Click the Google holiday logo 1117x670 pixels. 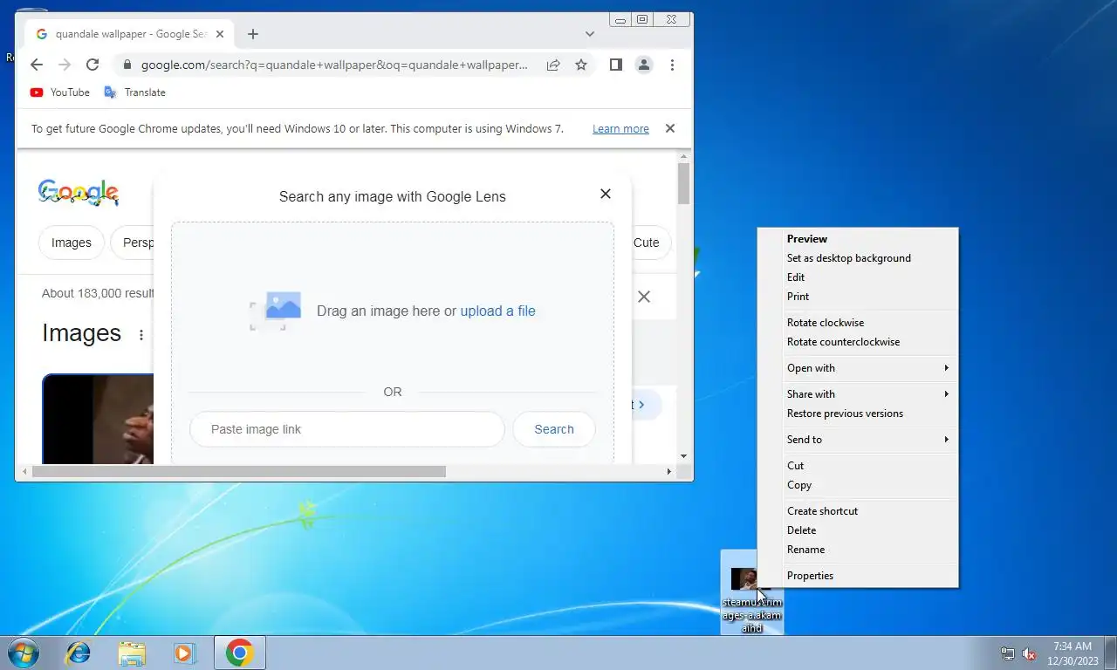point(79,193)
